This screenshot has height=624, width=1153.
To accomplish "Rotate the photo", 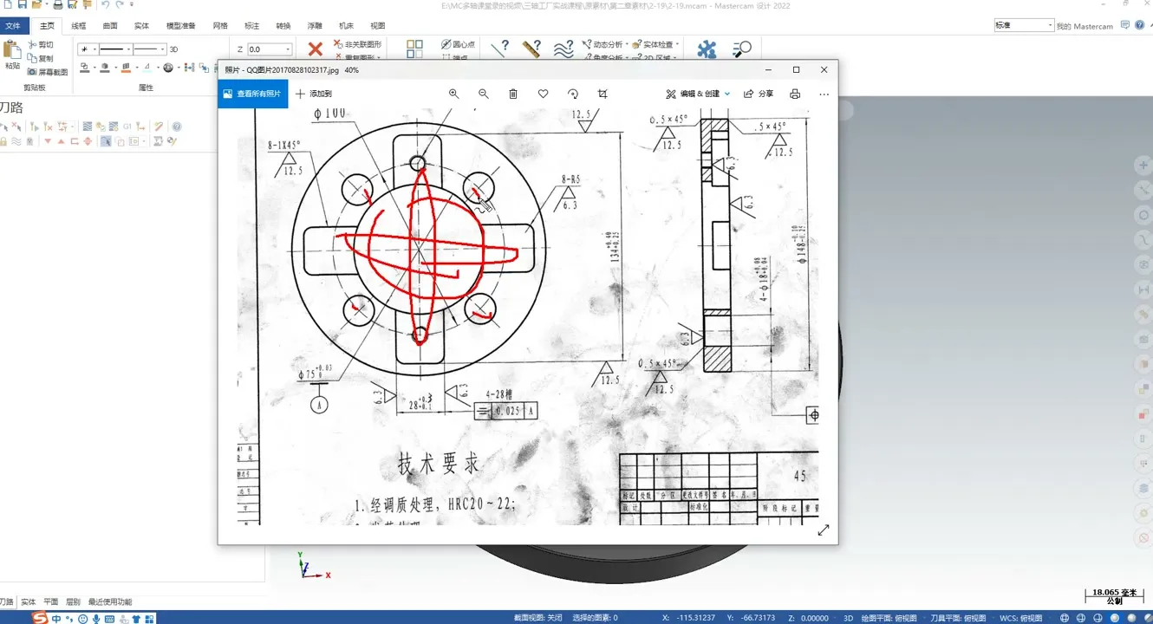I will pos(573,94).
